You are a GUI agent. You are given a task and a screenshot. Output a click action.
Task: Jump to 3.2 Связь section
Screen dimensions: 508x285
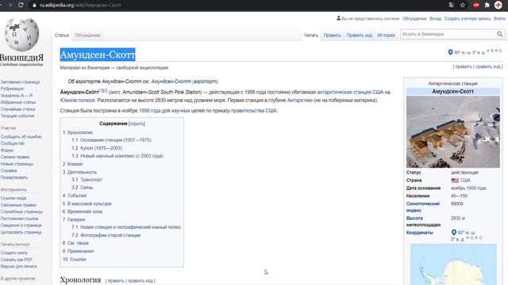[x=87, y=188]
